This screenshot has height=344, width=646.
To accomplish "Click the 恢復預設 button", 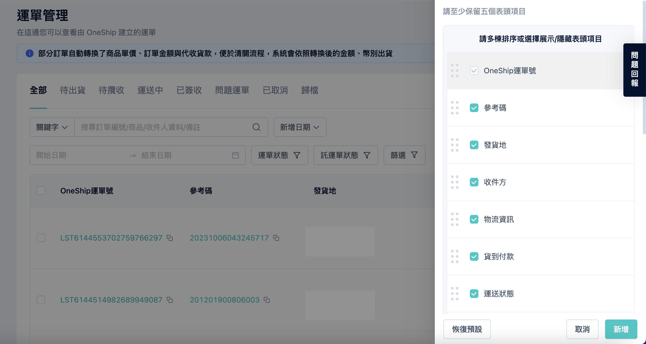I will click(x=467, y=329).
